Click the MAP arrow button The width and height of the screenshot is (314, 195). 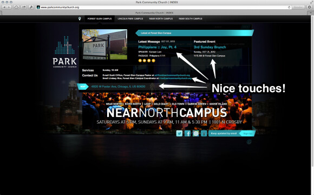83,87
